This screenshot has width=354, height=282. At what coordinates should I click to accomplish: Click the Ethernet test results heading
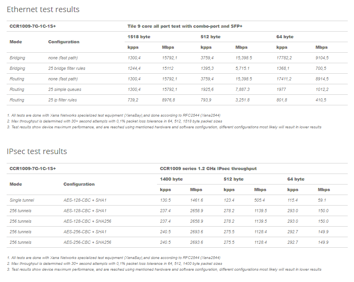coord(43,9)
